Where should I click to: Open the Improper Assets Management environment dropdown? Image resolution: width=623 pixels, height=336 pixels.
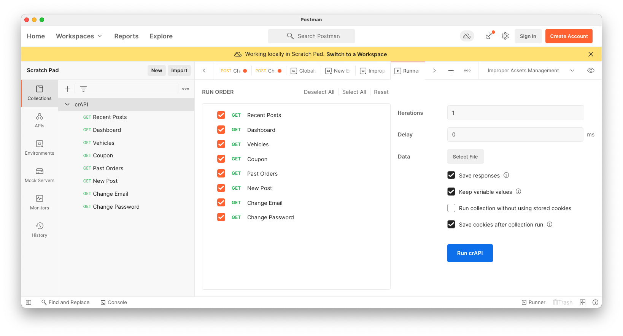[531, 71]
